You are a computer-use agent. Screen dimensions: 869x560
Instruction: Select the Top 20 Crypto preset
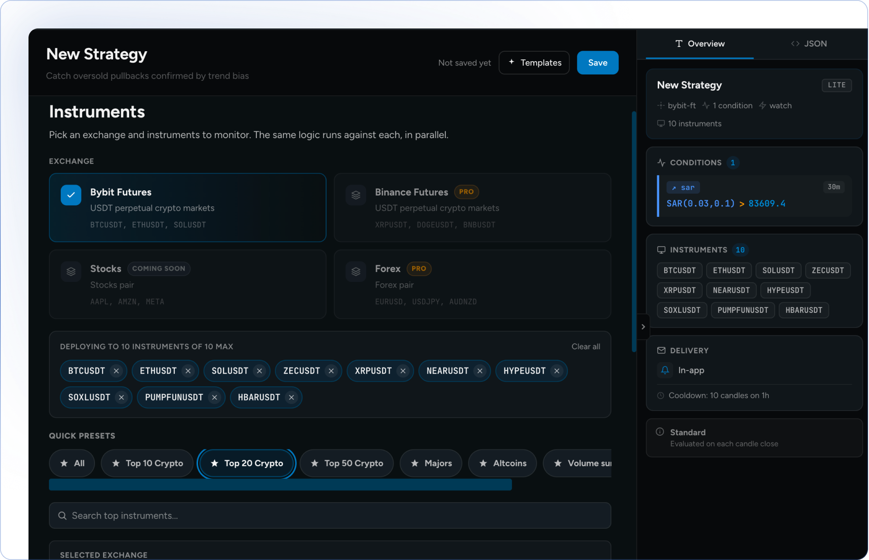click(246, 463)
